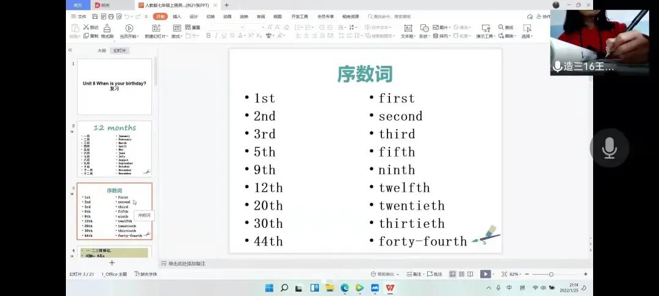The width and height of the screenshot is (659, 296).
Task: Open the Transitions (切换) ribbon tab
Action: [210, 17]
